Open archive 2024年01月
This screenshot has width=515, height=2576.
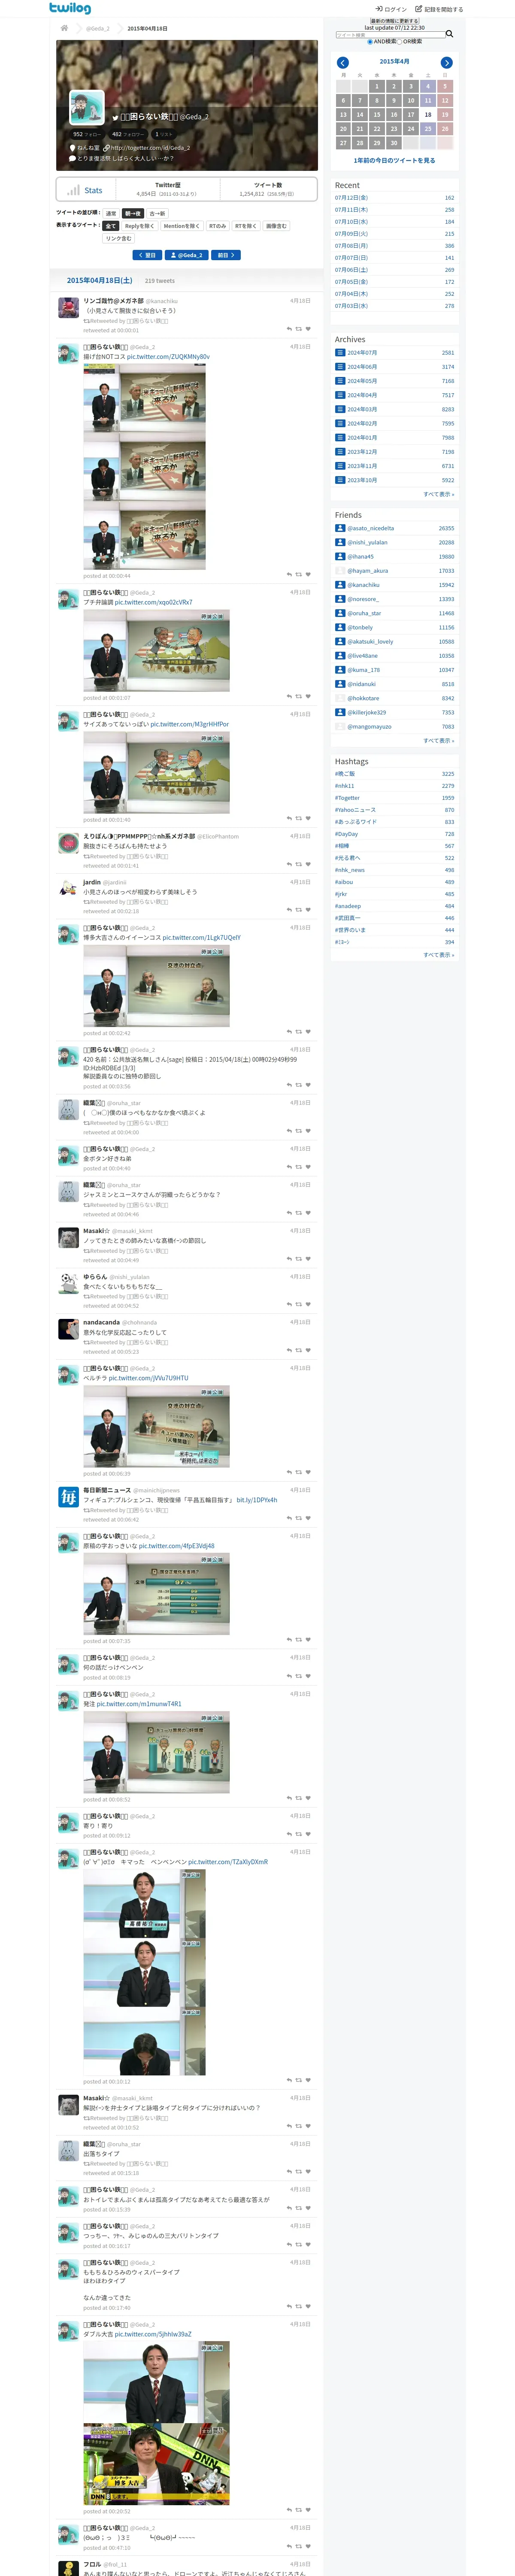[x=362, y=438]
